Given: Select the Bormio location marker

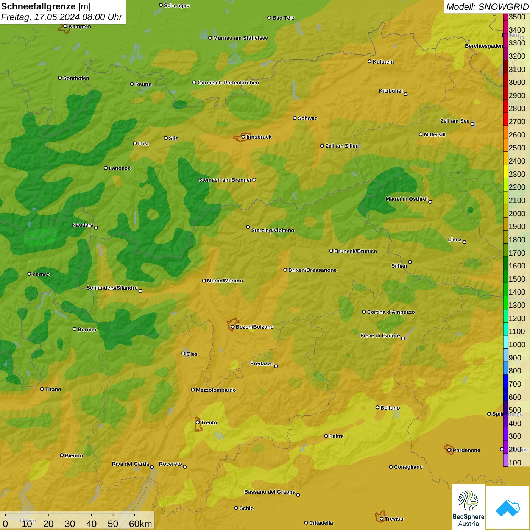Looking at the screenshot, I should coord(75,329).
